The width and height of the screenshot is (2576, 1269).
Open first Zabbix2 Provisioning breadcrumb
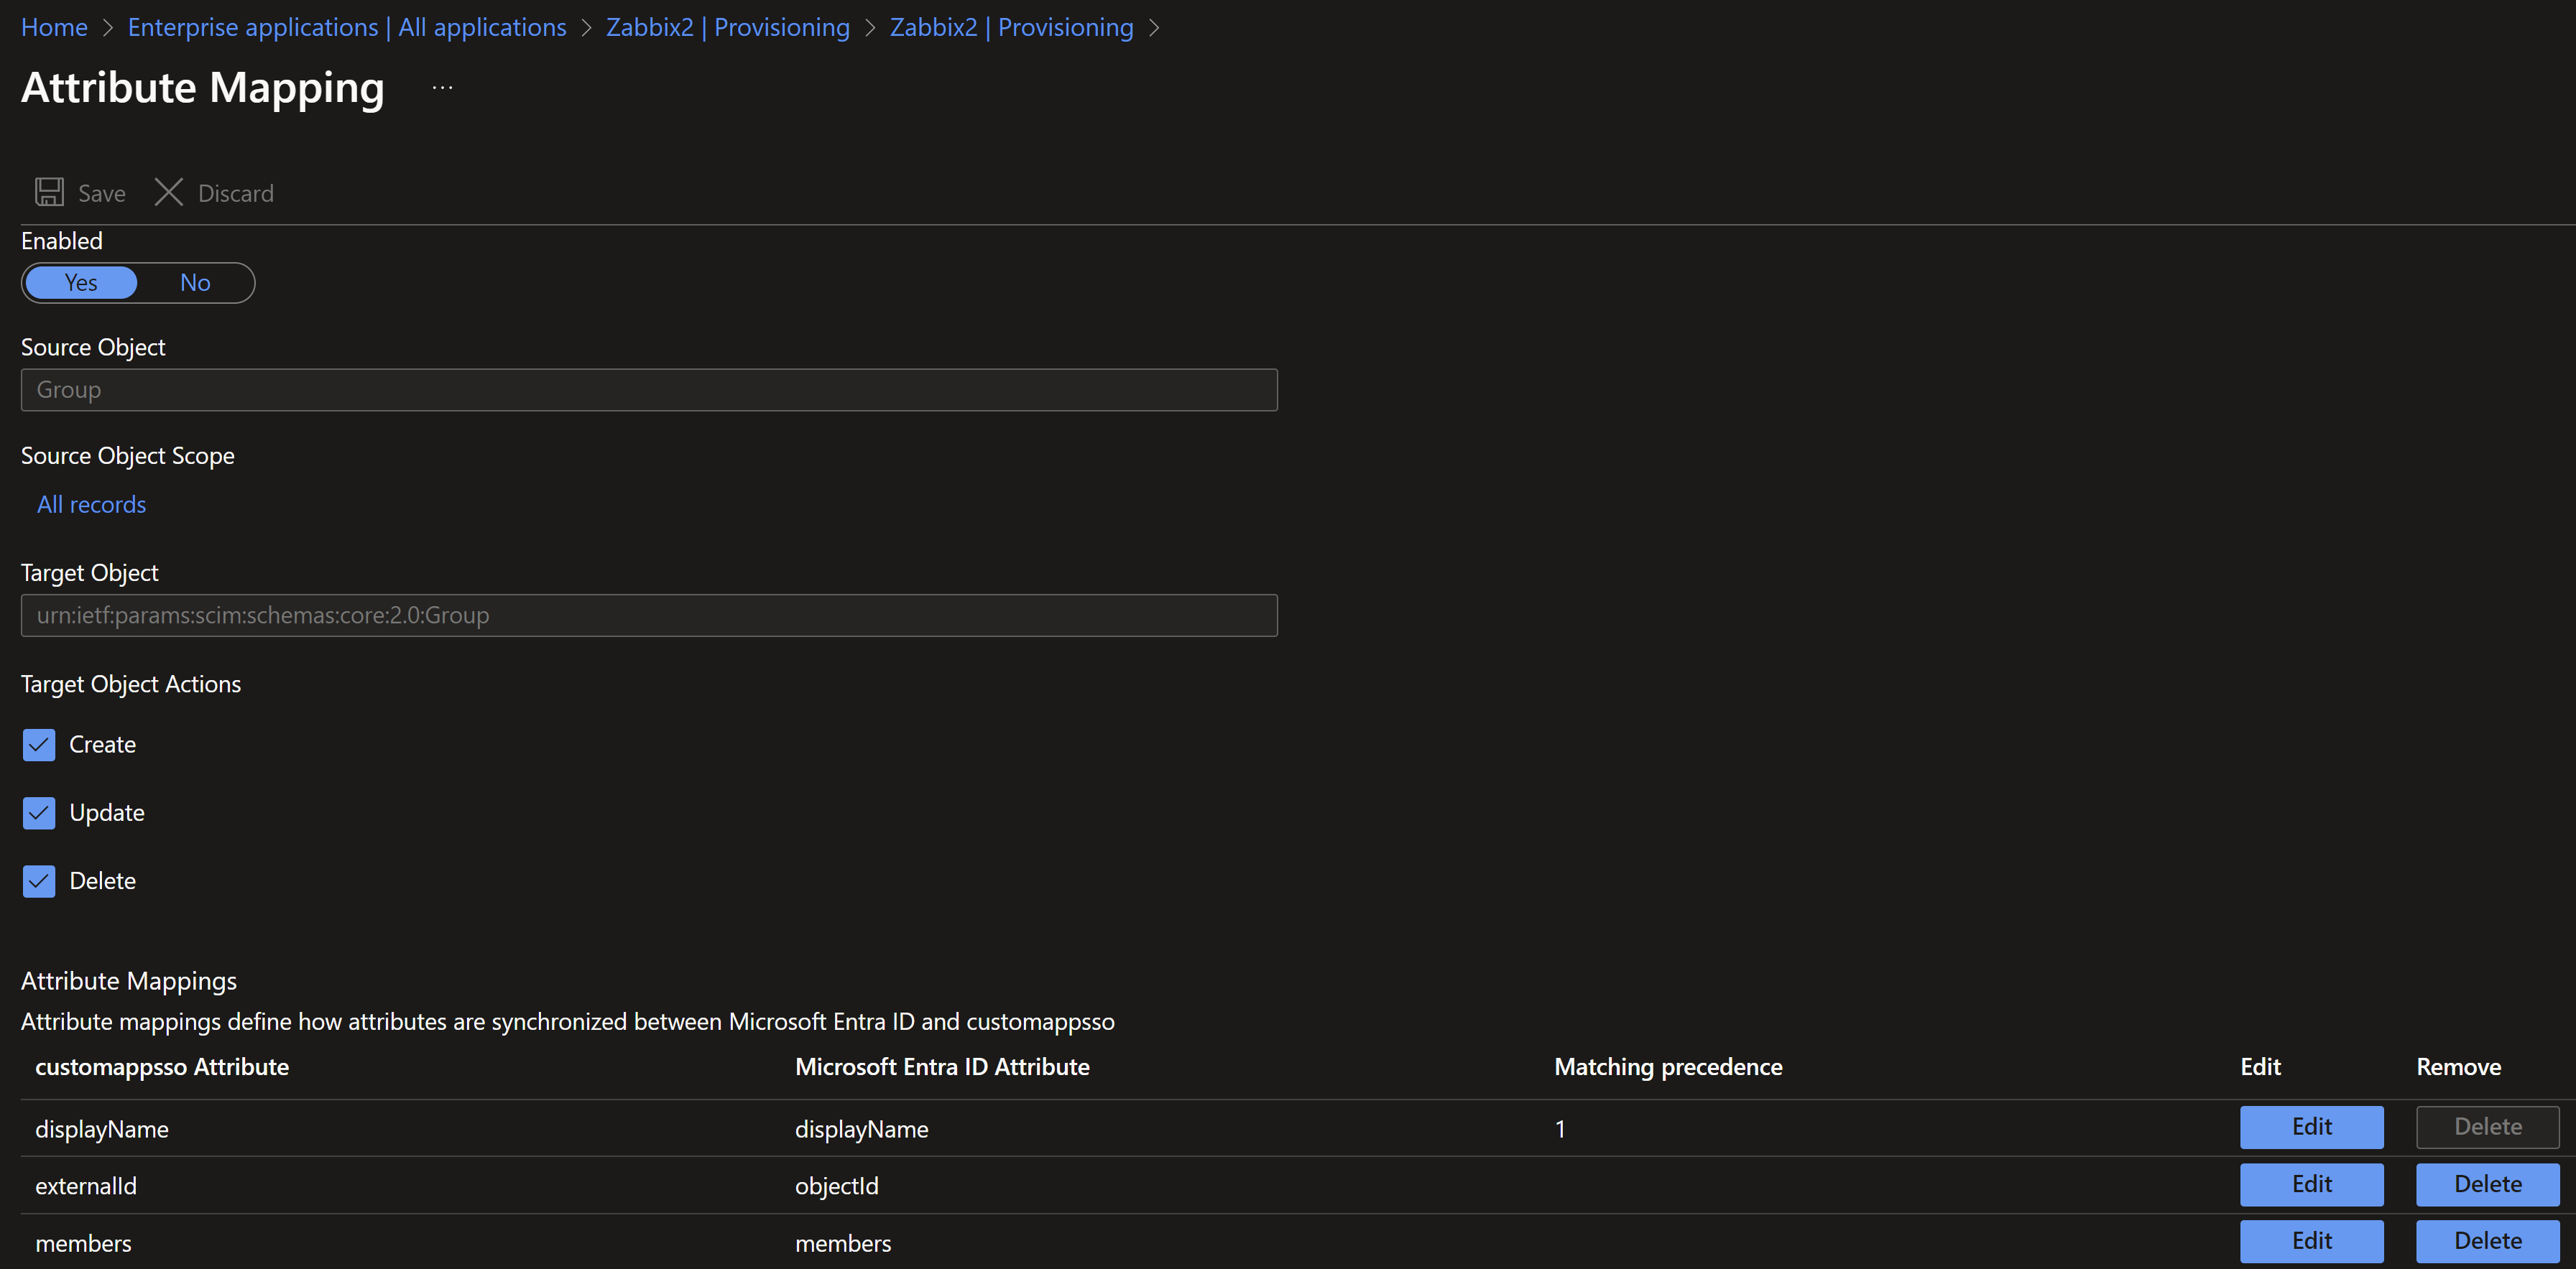(x=727, y=27)
